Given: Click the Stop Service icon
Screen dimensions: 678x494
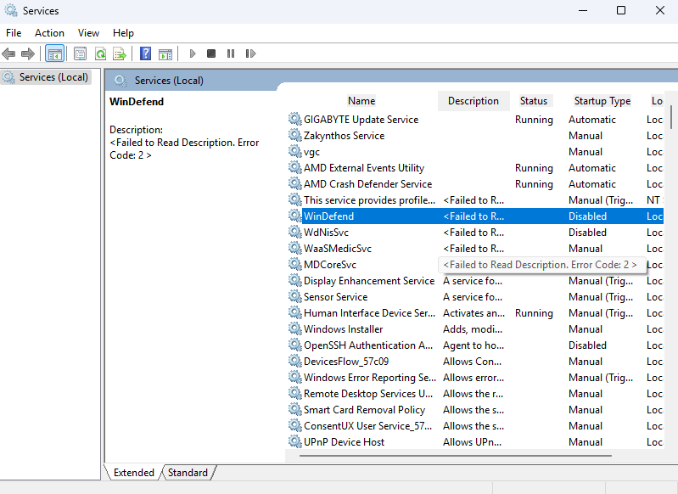Looking at the screenshot, I should coord(211,53).
